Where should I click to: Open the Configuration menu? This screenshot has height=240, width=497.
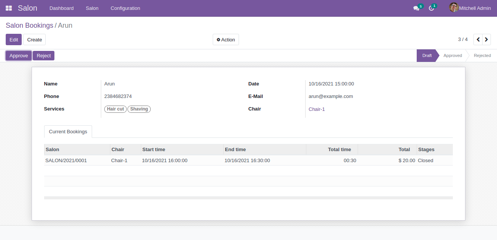(125, 8)
